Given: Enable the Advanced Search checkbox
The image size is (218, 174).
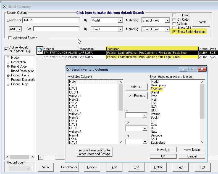Looking at the screenshot, I should coord(10,38).
